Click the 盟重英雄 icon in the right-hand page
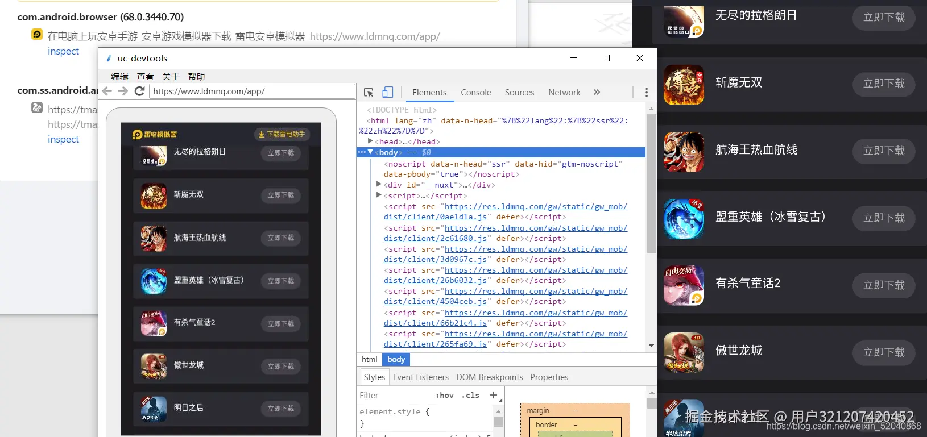Viewport: 927px width, 437px height. (x=684, y=219)
